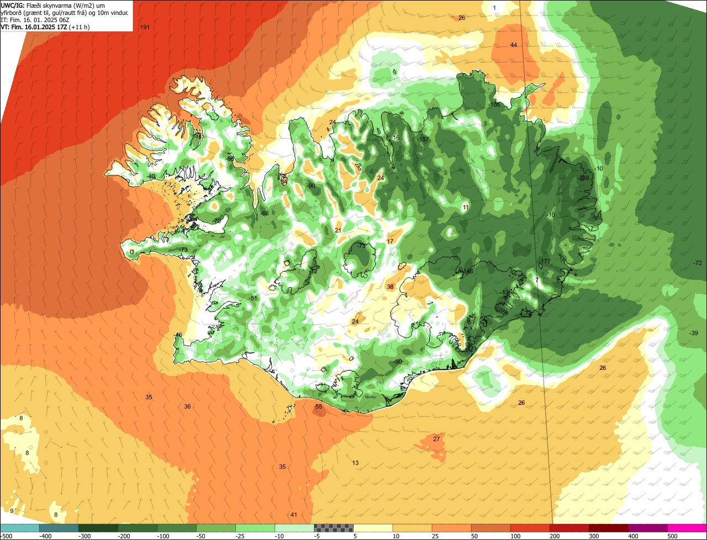The height and width of the screenshot is (540, 707).
Task: Click the '(+11 h)' forecast offset text
Action: pos(80,27)
